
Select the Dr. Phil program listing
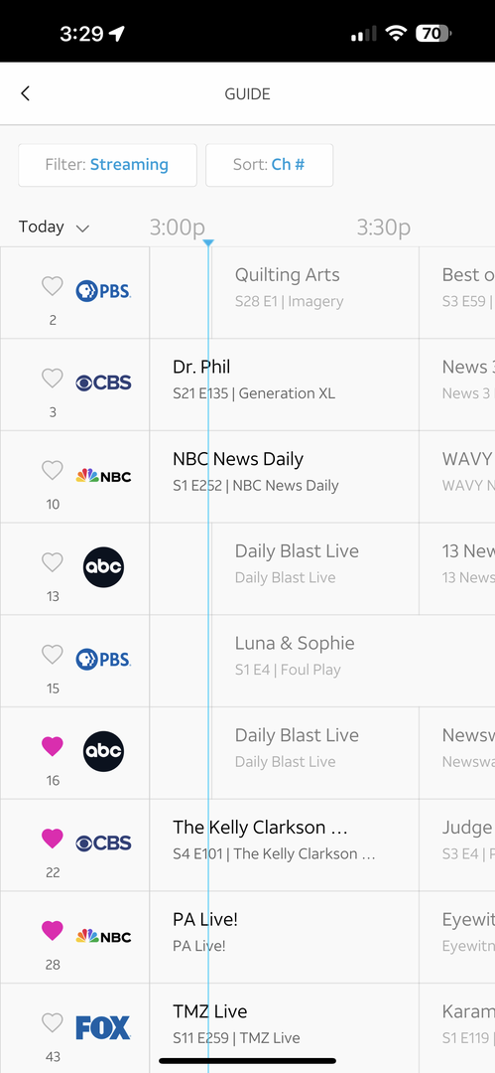point(285,384)
